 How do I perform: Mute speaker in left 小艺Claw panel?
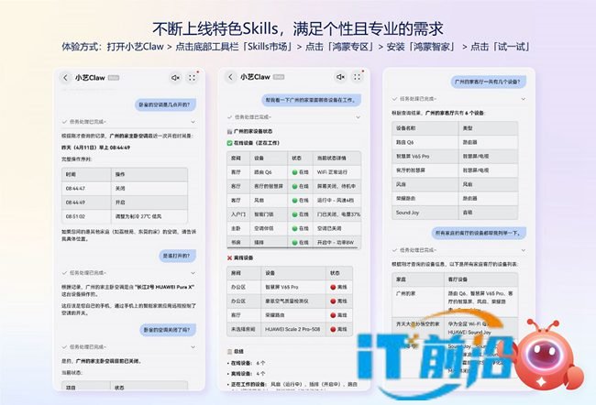click(173, 78)
